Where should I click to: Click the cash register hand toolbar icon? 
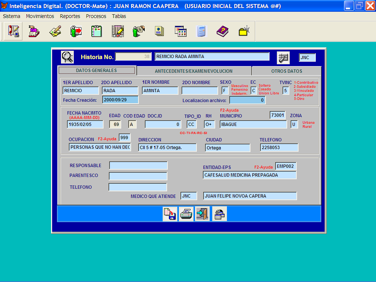[34, 31]
